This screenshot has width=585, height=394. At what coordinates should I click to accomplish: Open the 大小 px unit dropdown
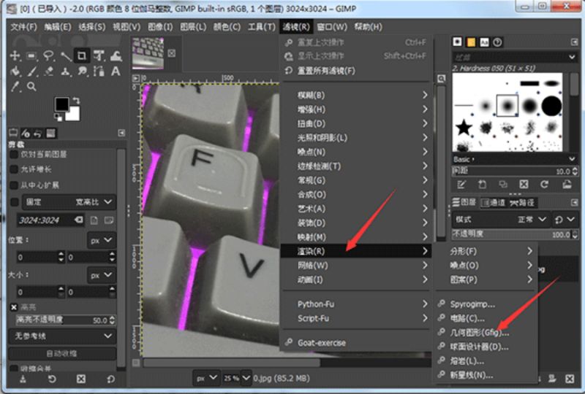[101, 275]
